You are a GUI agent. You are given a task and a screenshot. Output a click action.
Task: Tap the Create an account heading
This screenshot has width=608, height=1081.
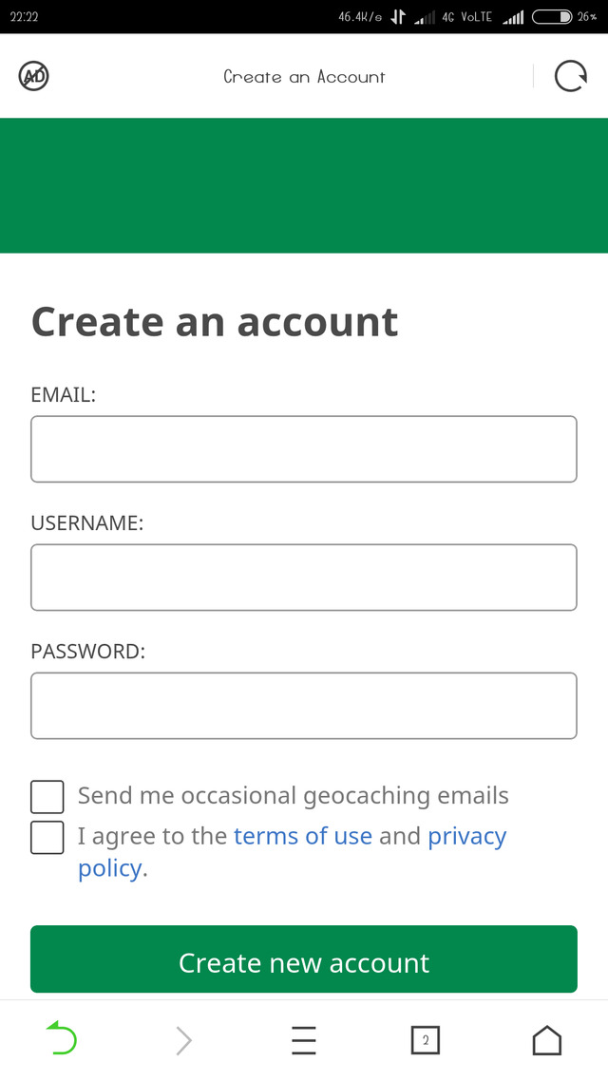coord(215,321)
